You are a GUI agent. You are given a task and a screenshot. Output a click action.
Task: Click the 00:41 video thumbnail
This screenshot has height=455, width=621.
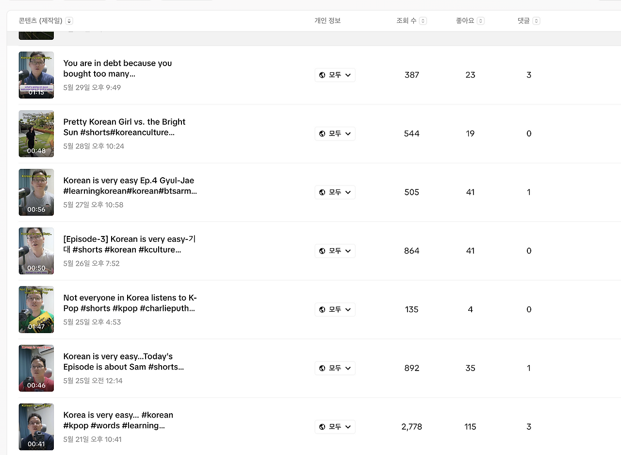pos(36,427)
